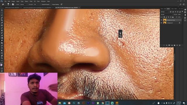The image size is (187, 105).
Task: Select the Eyedropper tool
Action: click(x=2, y=23)
